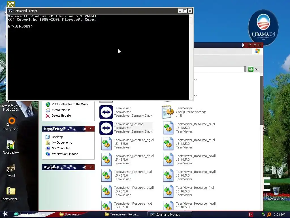Switch to Command Prompt taskbar button

pos(170,215)
